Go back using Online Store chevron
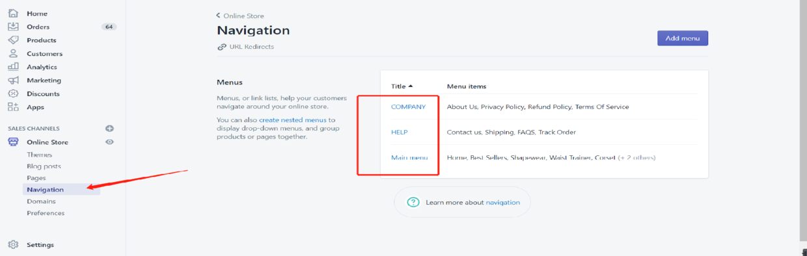 pyautogui.click(x=219, y=16)
